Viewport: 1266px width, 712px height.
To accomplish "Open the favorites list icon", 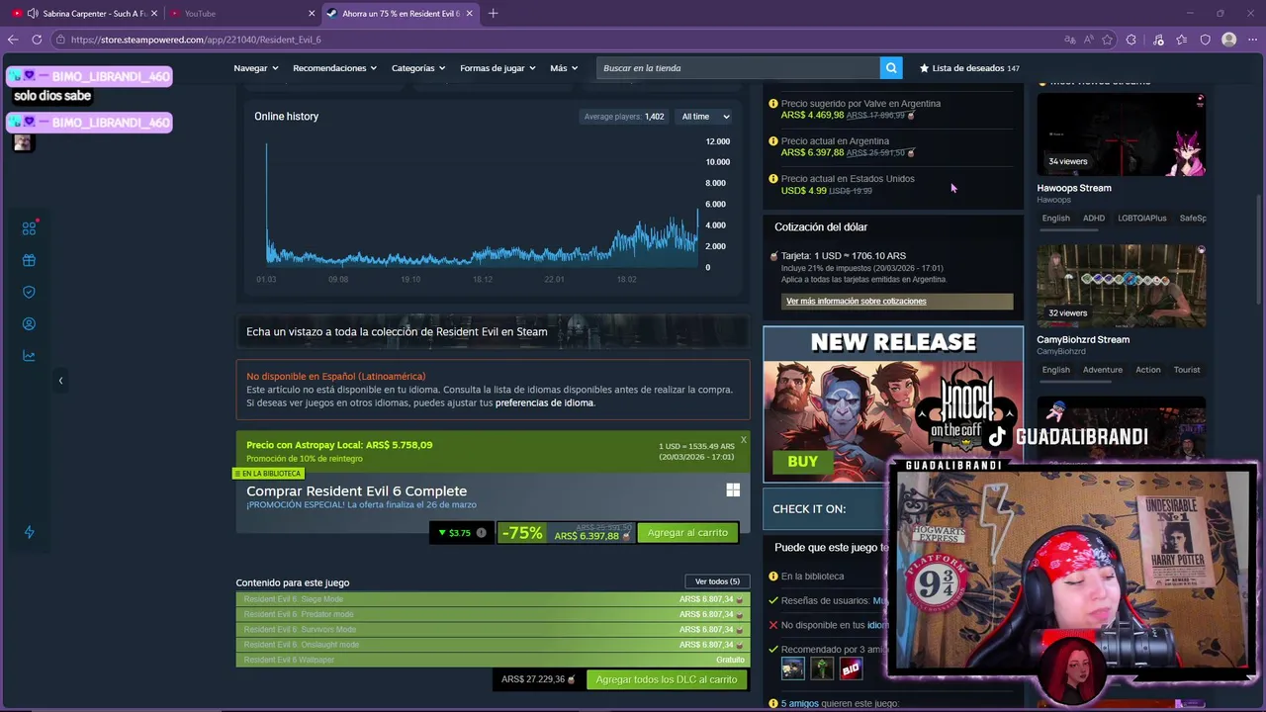I will point(1182,40).
